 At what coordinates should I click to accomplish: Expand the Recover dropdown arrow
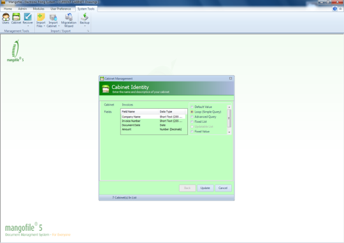28,26
